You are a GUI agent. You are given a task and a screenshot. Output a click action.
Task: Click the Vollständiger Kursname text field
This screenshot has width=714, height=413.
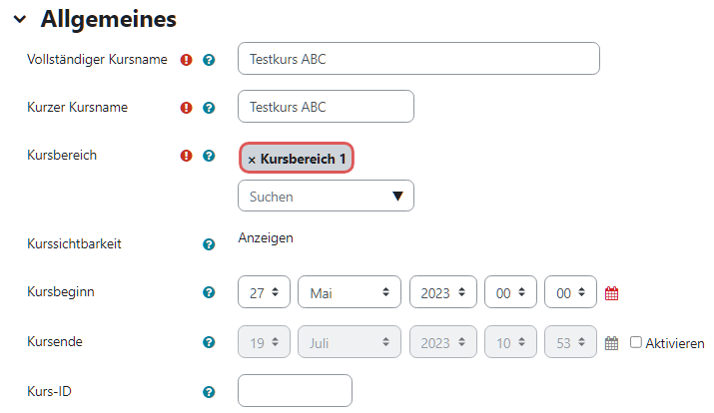(x=418, y=59)
